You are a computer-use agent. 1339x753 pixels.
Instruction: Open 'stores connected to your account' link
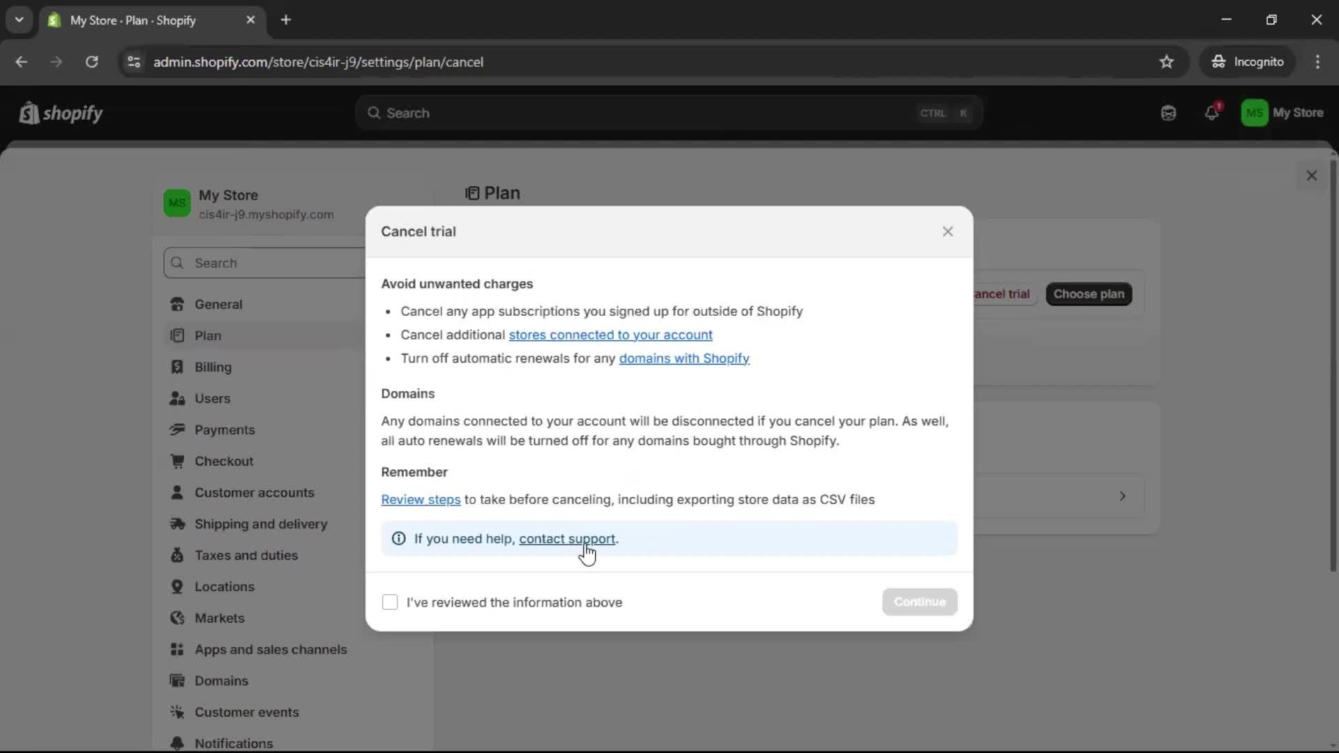pyautogui.click(x=610, y=335)
